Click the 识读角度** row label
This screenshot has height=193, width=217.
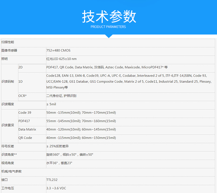(x=9, y=155)
